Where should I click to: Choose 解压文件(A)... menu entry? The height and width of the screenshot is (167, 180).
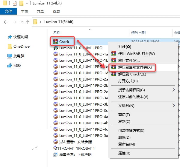[143, 60]
